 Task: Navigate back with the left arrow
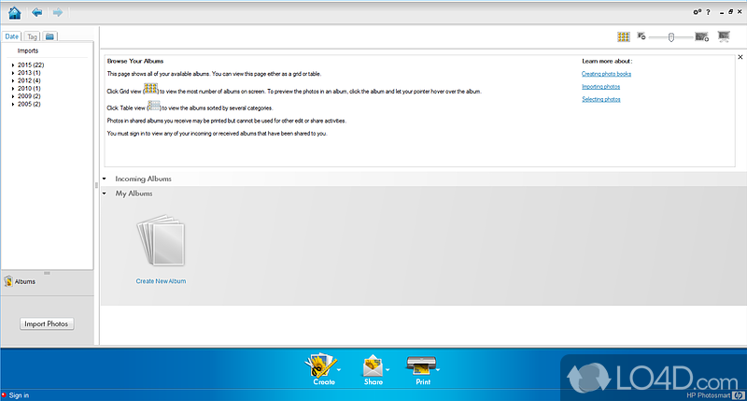(x=36, y=12)
